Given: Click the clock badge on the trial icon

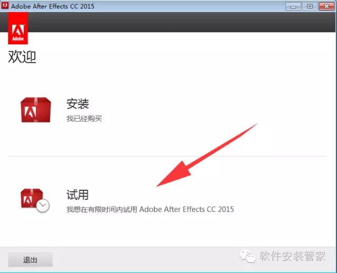Looking at the screenshot, I should [x=43, y=206].
